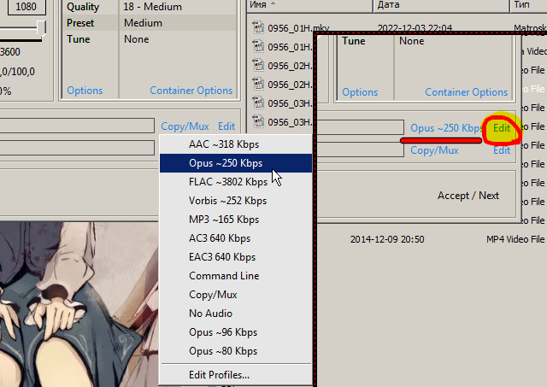Screen dimensions: 547x387
Task: Select the Quality row in the encoder settings
Action: pos(150,7)
